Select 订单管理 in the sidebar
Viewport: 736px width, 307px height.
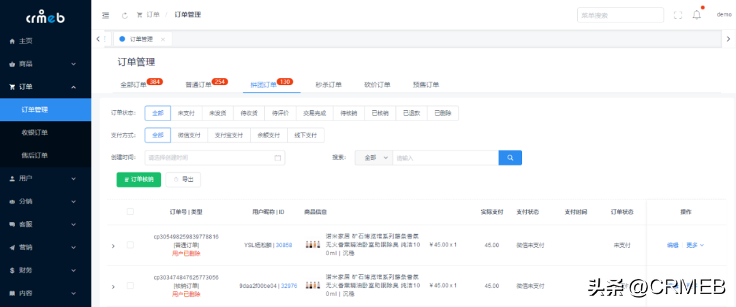[46, 110]
